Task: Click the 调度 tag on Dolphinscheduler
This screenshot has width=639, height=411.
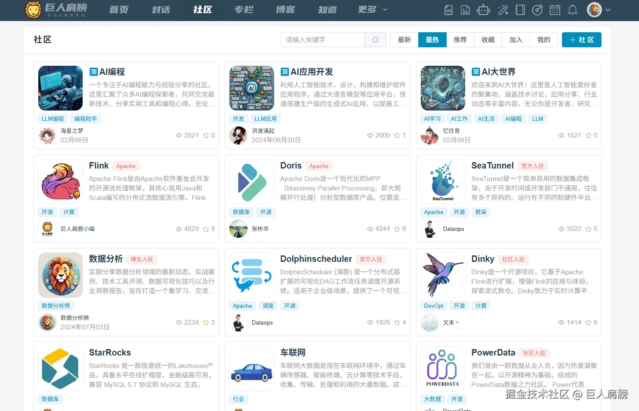Action: pos(268,306)
